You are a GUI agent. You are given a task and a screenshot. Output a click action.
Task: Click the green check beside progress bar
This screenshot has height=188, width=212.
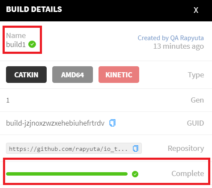click(135, 174)
